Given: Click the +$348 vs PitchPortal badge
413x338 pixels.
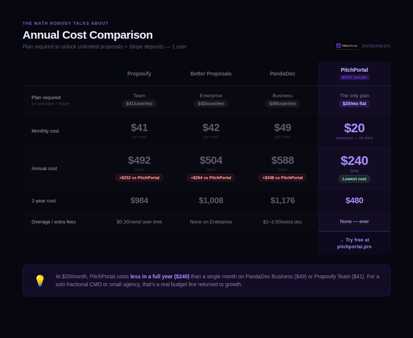Looking at the screenshot, I should [282, 178].
